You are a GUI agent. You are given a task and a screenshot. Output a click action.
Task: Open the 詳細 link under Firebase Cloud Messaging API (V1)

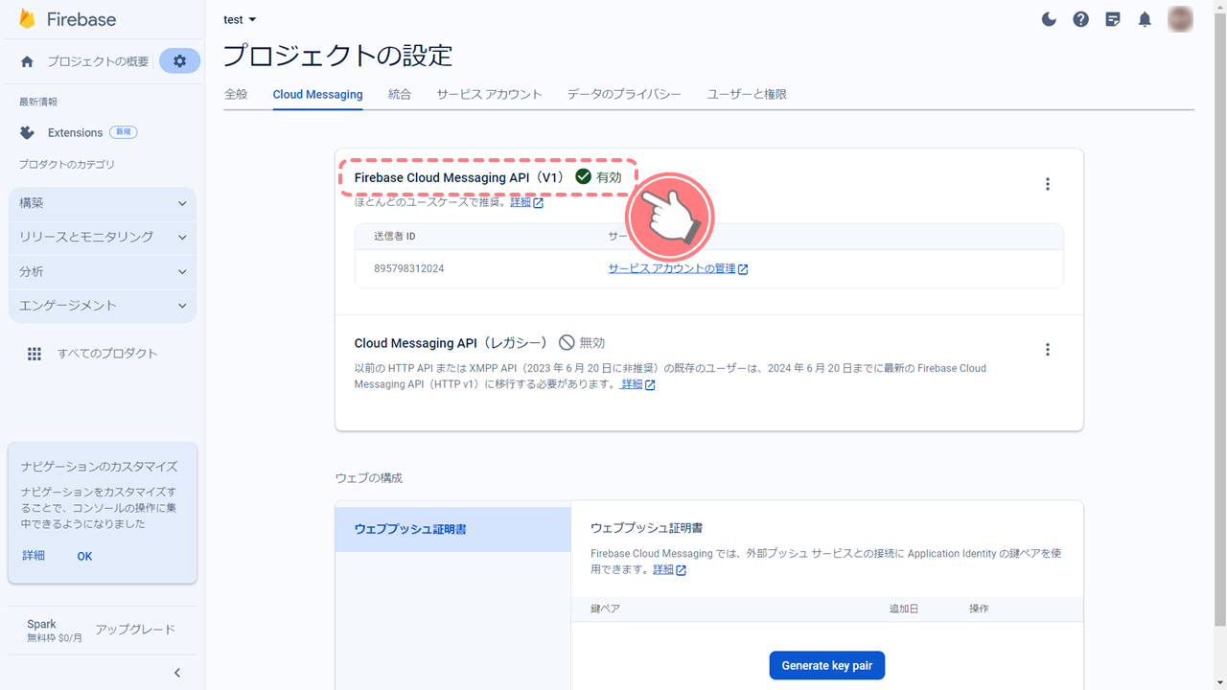(526, 202)
